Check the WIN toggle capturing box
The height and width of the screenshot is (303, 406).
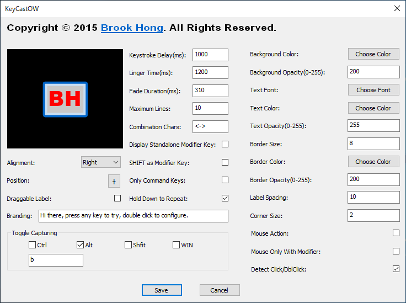coord(176,244)
